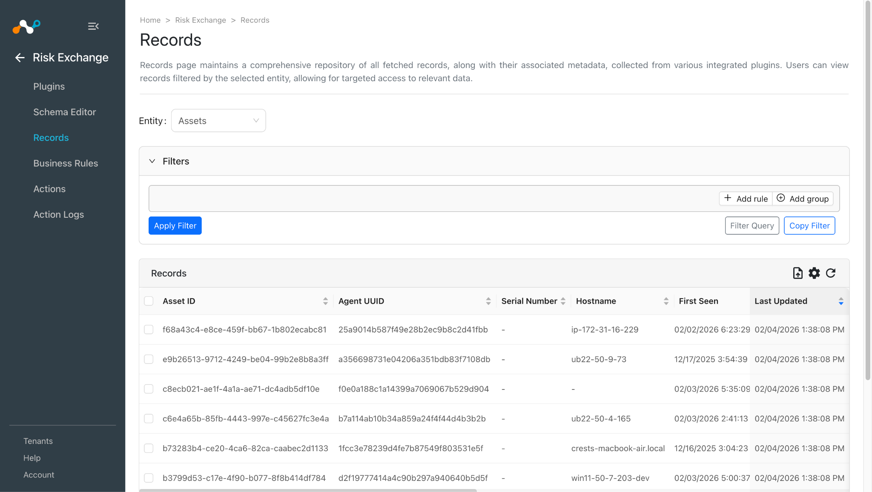This screenshot has width=872, height=492.
Task: Open Plugins in the sidebar
Action: coord(49,86)
